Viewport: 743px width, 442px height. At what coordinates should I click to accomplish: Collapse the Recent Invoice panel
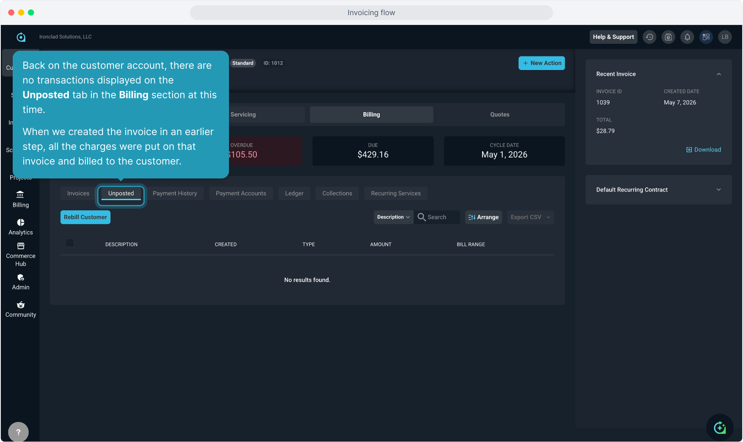pos(719,74)
